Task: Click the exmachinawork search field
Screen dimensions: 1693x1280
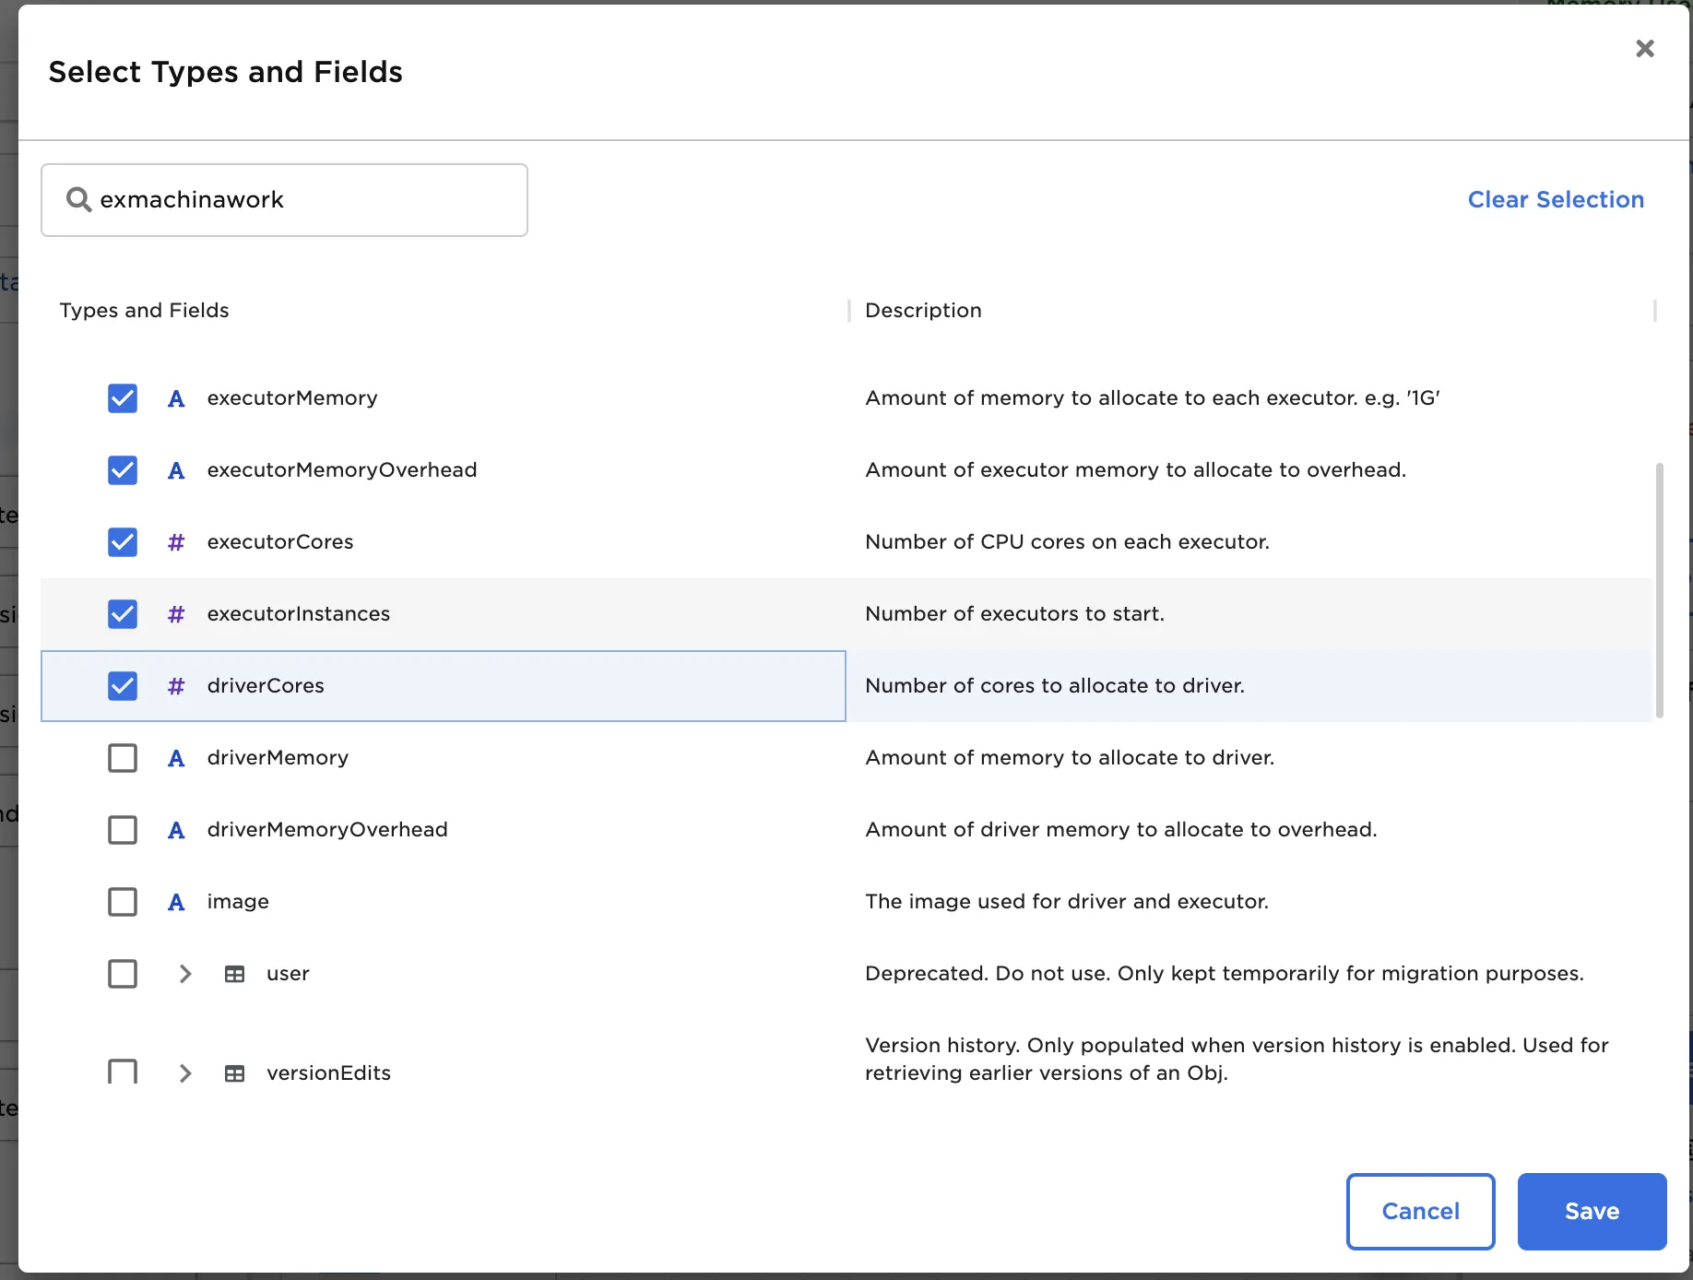Action: pos(304,200)
